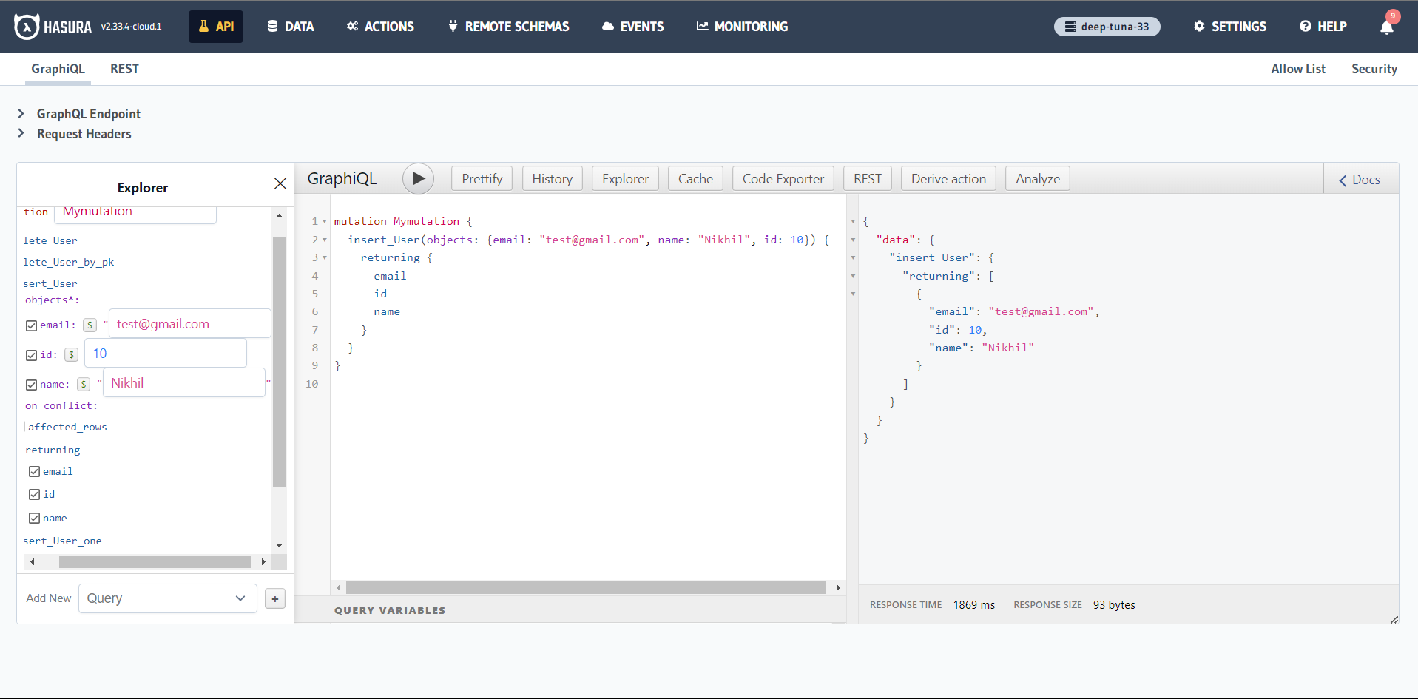Open the notifications bell

(x=1387, y=27)
